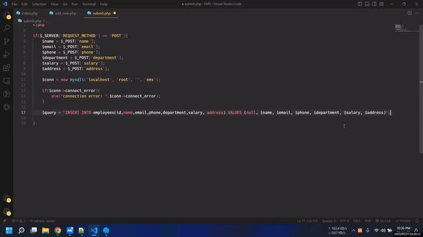
Task: Change the CRLF end-of-line sequence
Action: (x=357, y=221)
